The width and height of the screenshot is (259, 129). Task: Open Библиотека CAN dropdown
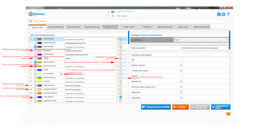pos(204,48)
